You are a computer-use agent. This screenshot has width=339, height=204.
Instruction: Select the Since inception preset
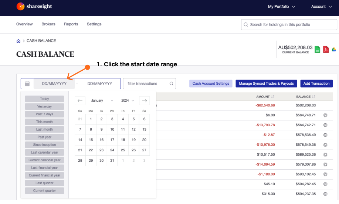pos(44,145)
